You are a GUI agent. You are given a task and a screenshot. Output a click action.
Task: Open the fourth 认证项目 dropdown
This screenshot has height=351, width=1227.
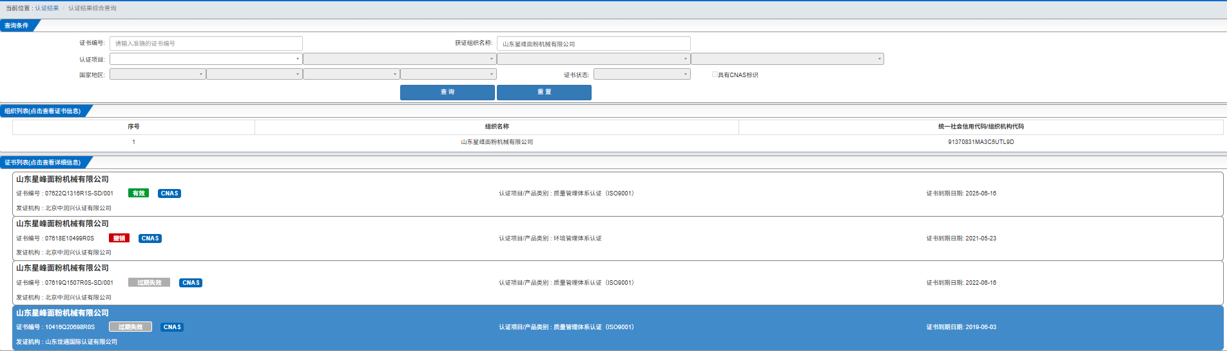coord(787,59)
